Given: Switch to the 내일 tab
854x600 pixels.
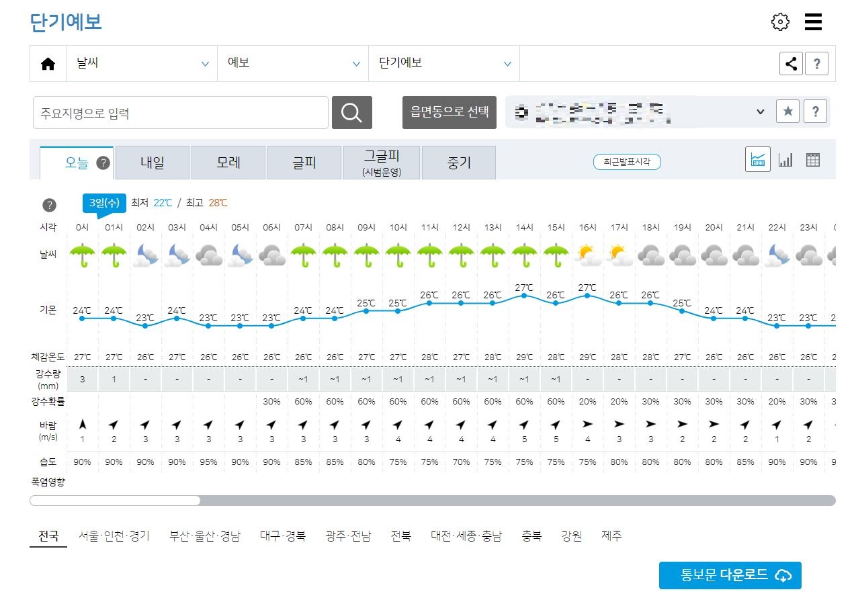Looking at the screenshot, I should [x=152, y=162].
